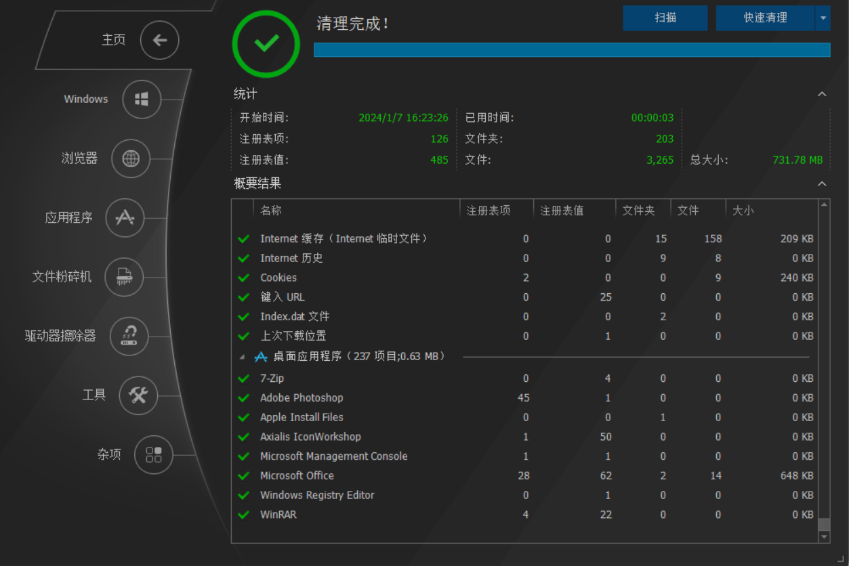Click the 大小 column header

click(743, 210)
